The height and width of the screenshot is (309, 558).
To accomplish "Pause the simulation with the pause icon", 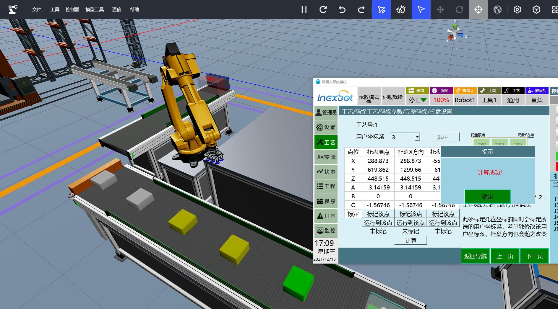I will 304,9.
